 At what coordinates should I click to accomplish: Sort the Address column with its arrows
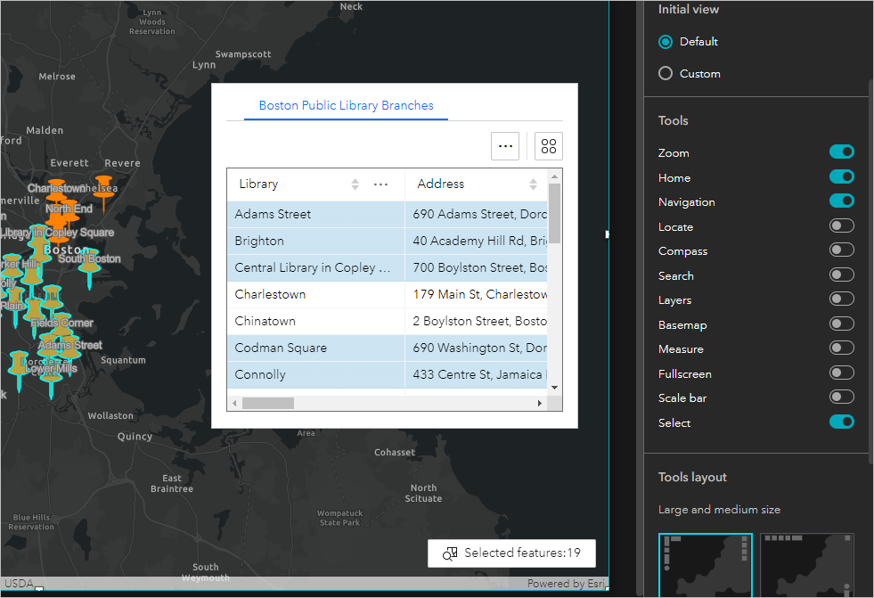point(534,184)
